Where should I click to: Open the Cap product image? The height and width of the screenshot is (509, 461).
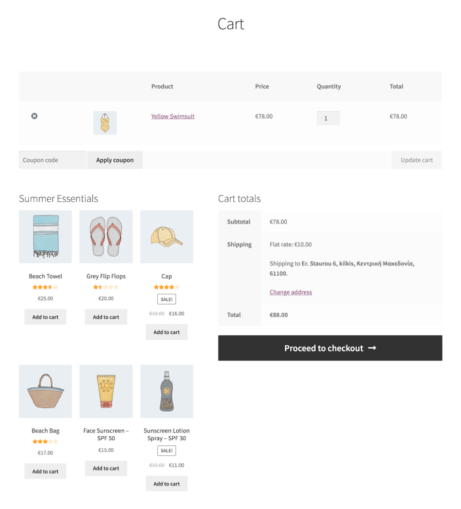tap(167, 236)
